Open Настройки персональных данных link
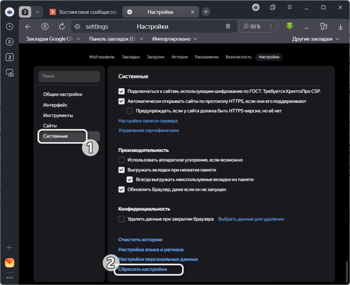This screenshot has height=285, width=350. [158, 259]
